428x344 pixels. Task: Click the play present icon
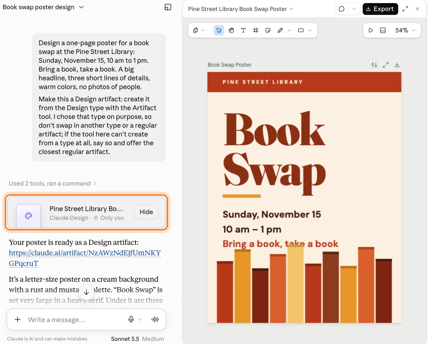point(371,30)
